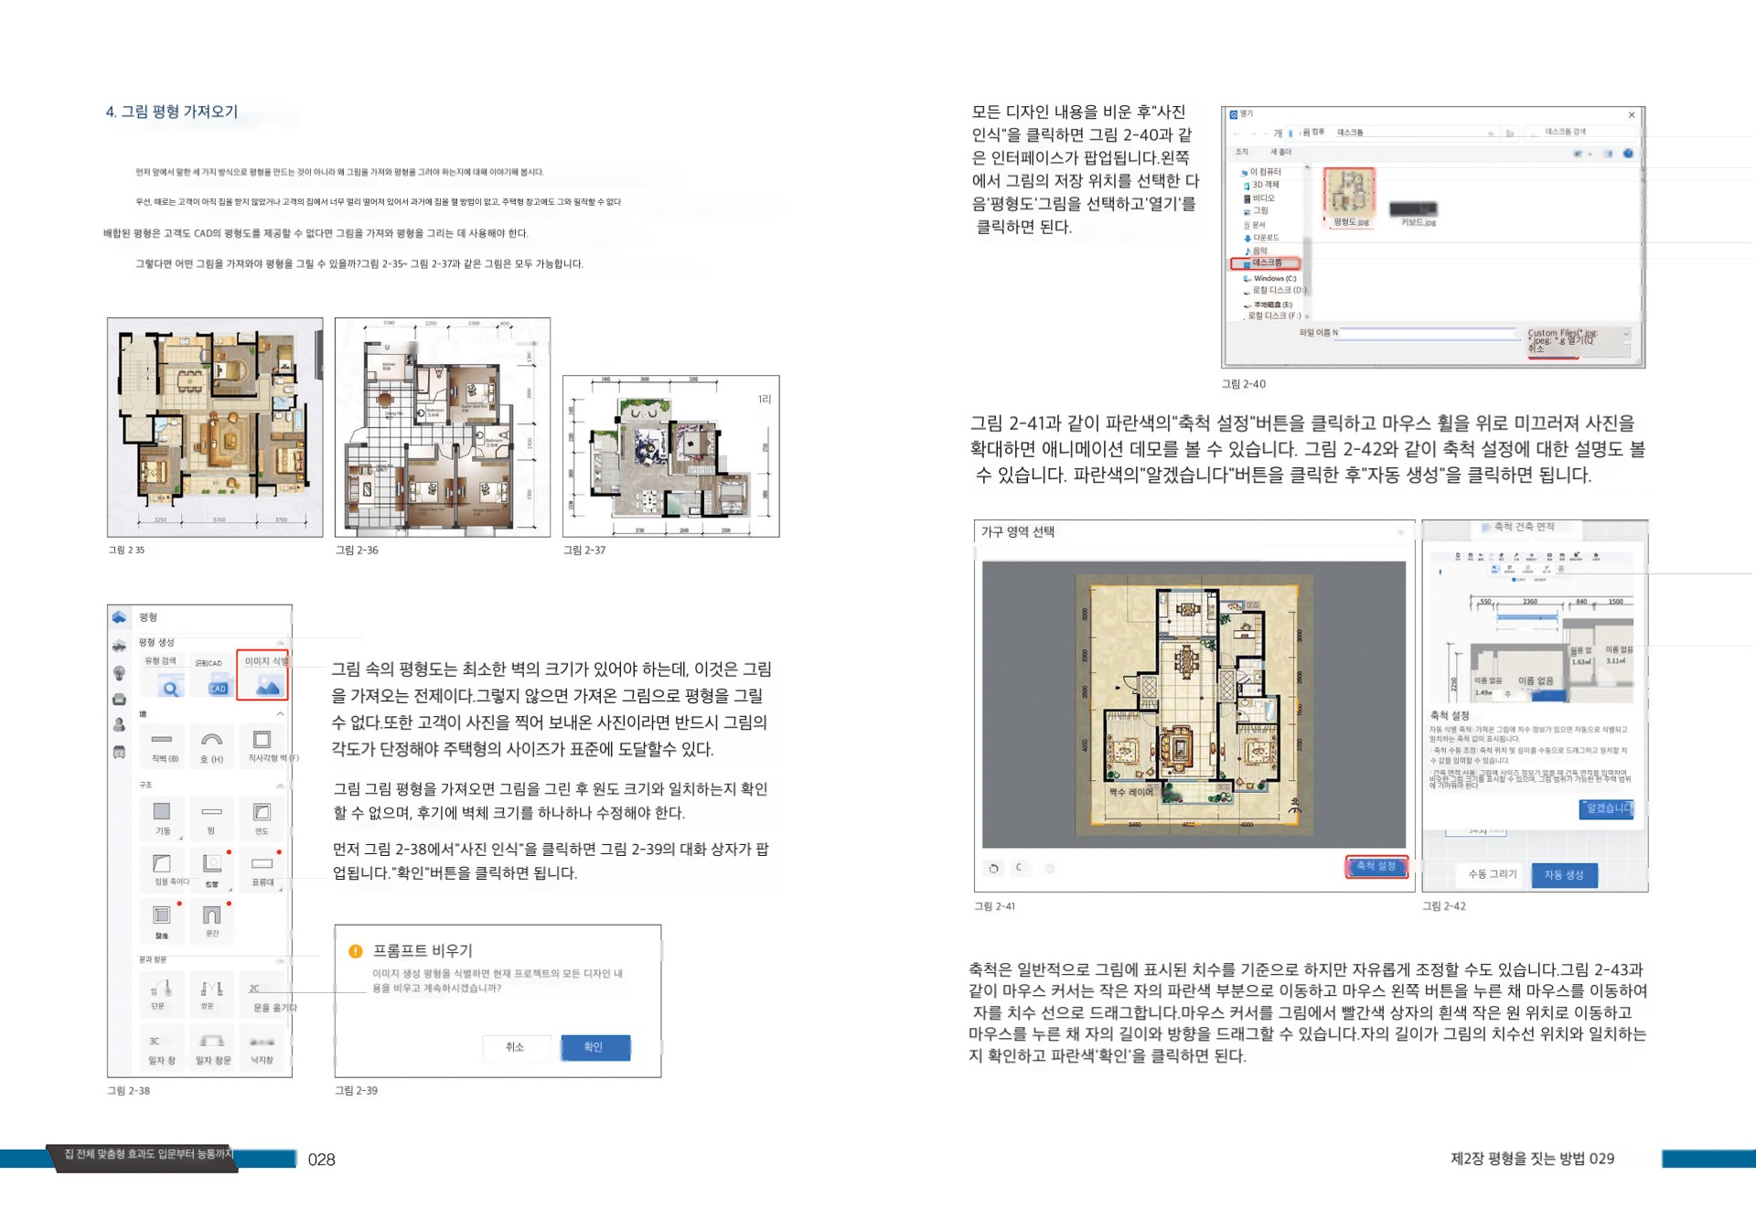
Task: Select the 호 (H) arc wall tool
Action: tap(211, 746)
